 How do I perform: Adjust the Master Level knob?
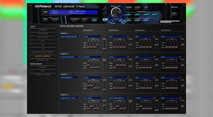(x=116, y=12)
